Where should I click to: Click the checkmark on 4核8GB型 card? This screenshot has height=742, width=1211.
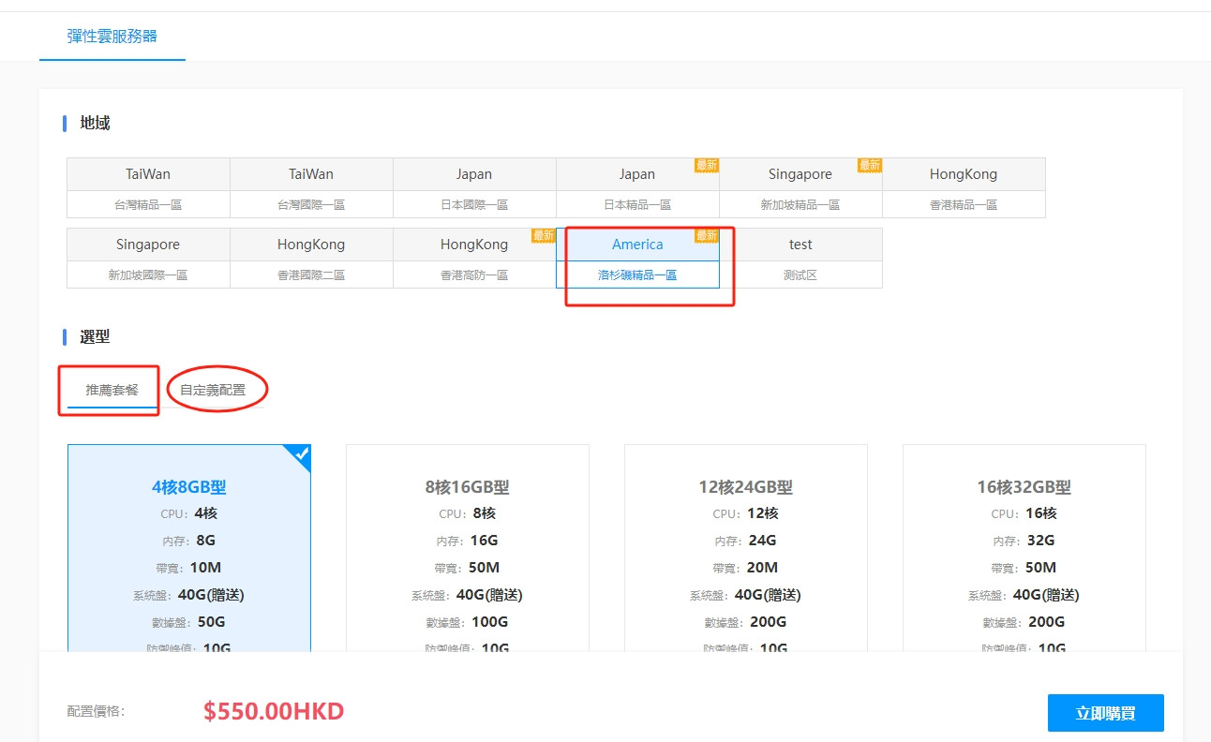click(x=301, y=454)
